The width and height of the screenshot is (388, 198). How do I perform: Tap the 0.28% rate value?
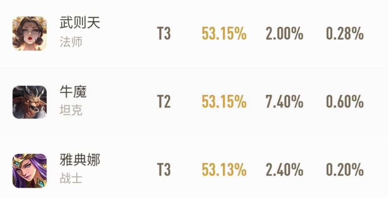(345, 34)
